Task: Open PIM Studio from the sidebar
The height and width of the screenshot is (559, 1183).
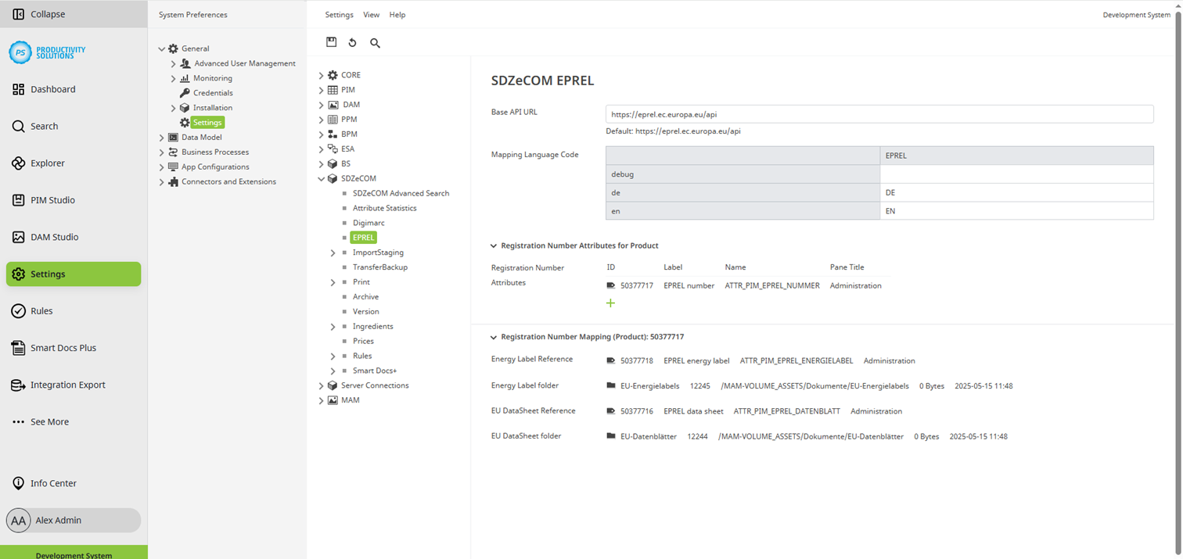Action: click(x=19, y=200)
